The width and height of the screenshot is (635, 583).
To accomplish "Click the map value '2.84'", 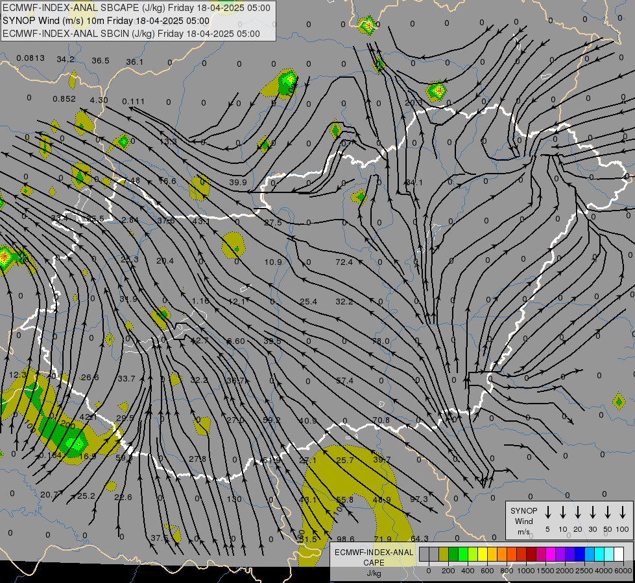I will click(130, 220).
